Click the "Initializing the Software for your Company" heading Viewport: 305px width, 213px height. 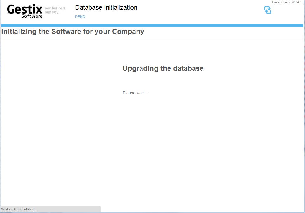73,32
